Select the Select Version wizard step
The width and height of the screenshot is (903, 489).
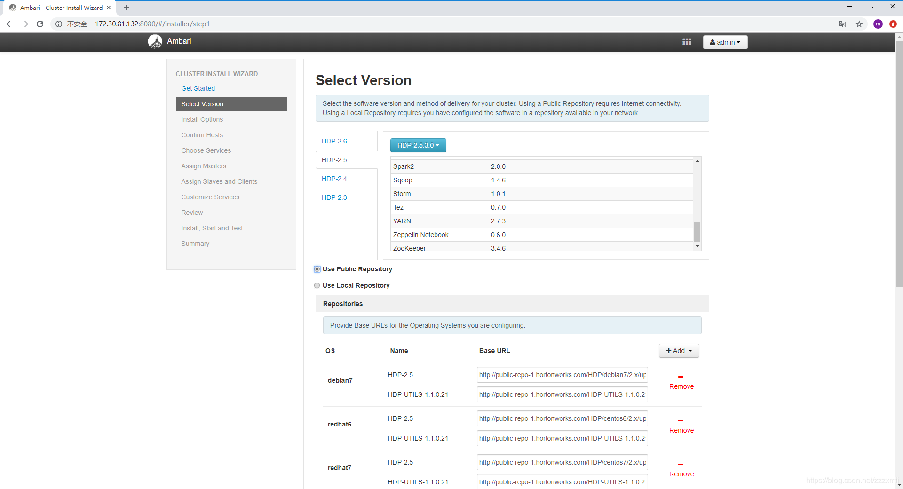point(231,104)
